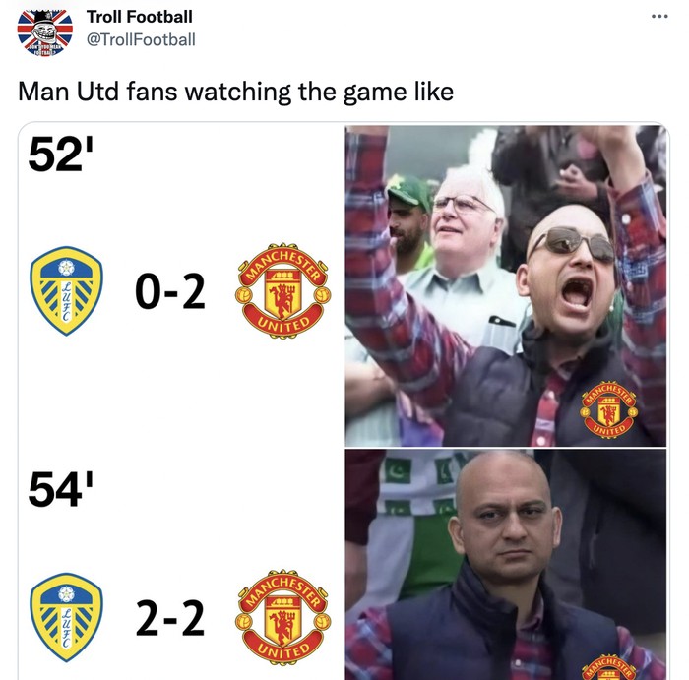Open the @TrollFootball handle link
The image size is (689, 680).
141,39
